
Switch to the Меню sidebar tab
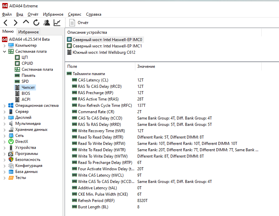8,31
